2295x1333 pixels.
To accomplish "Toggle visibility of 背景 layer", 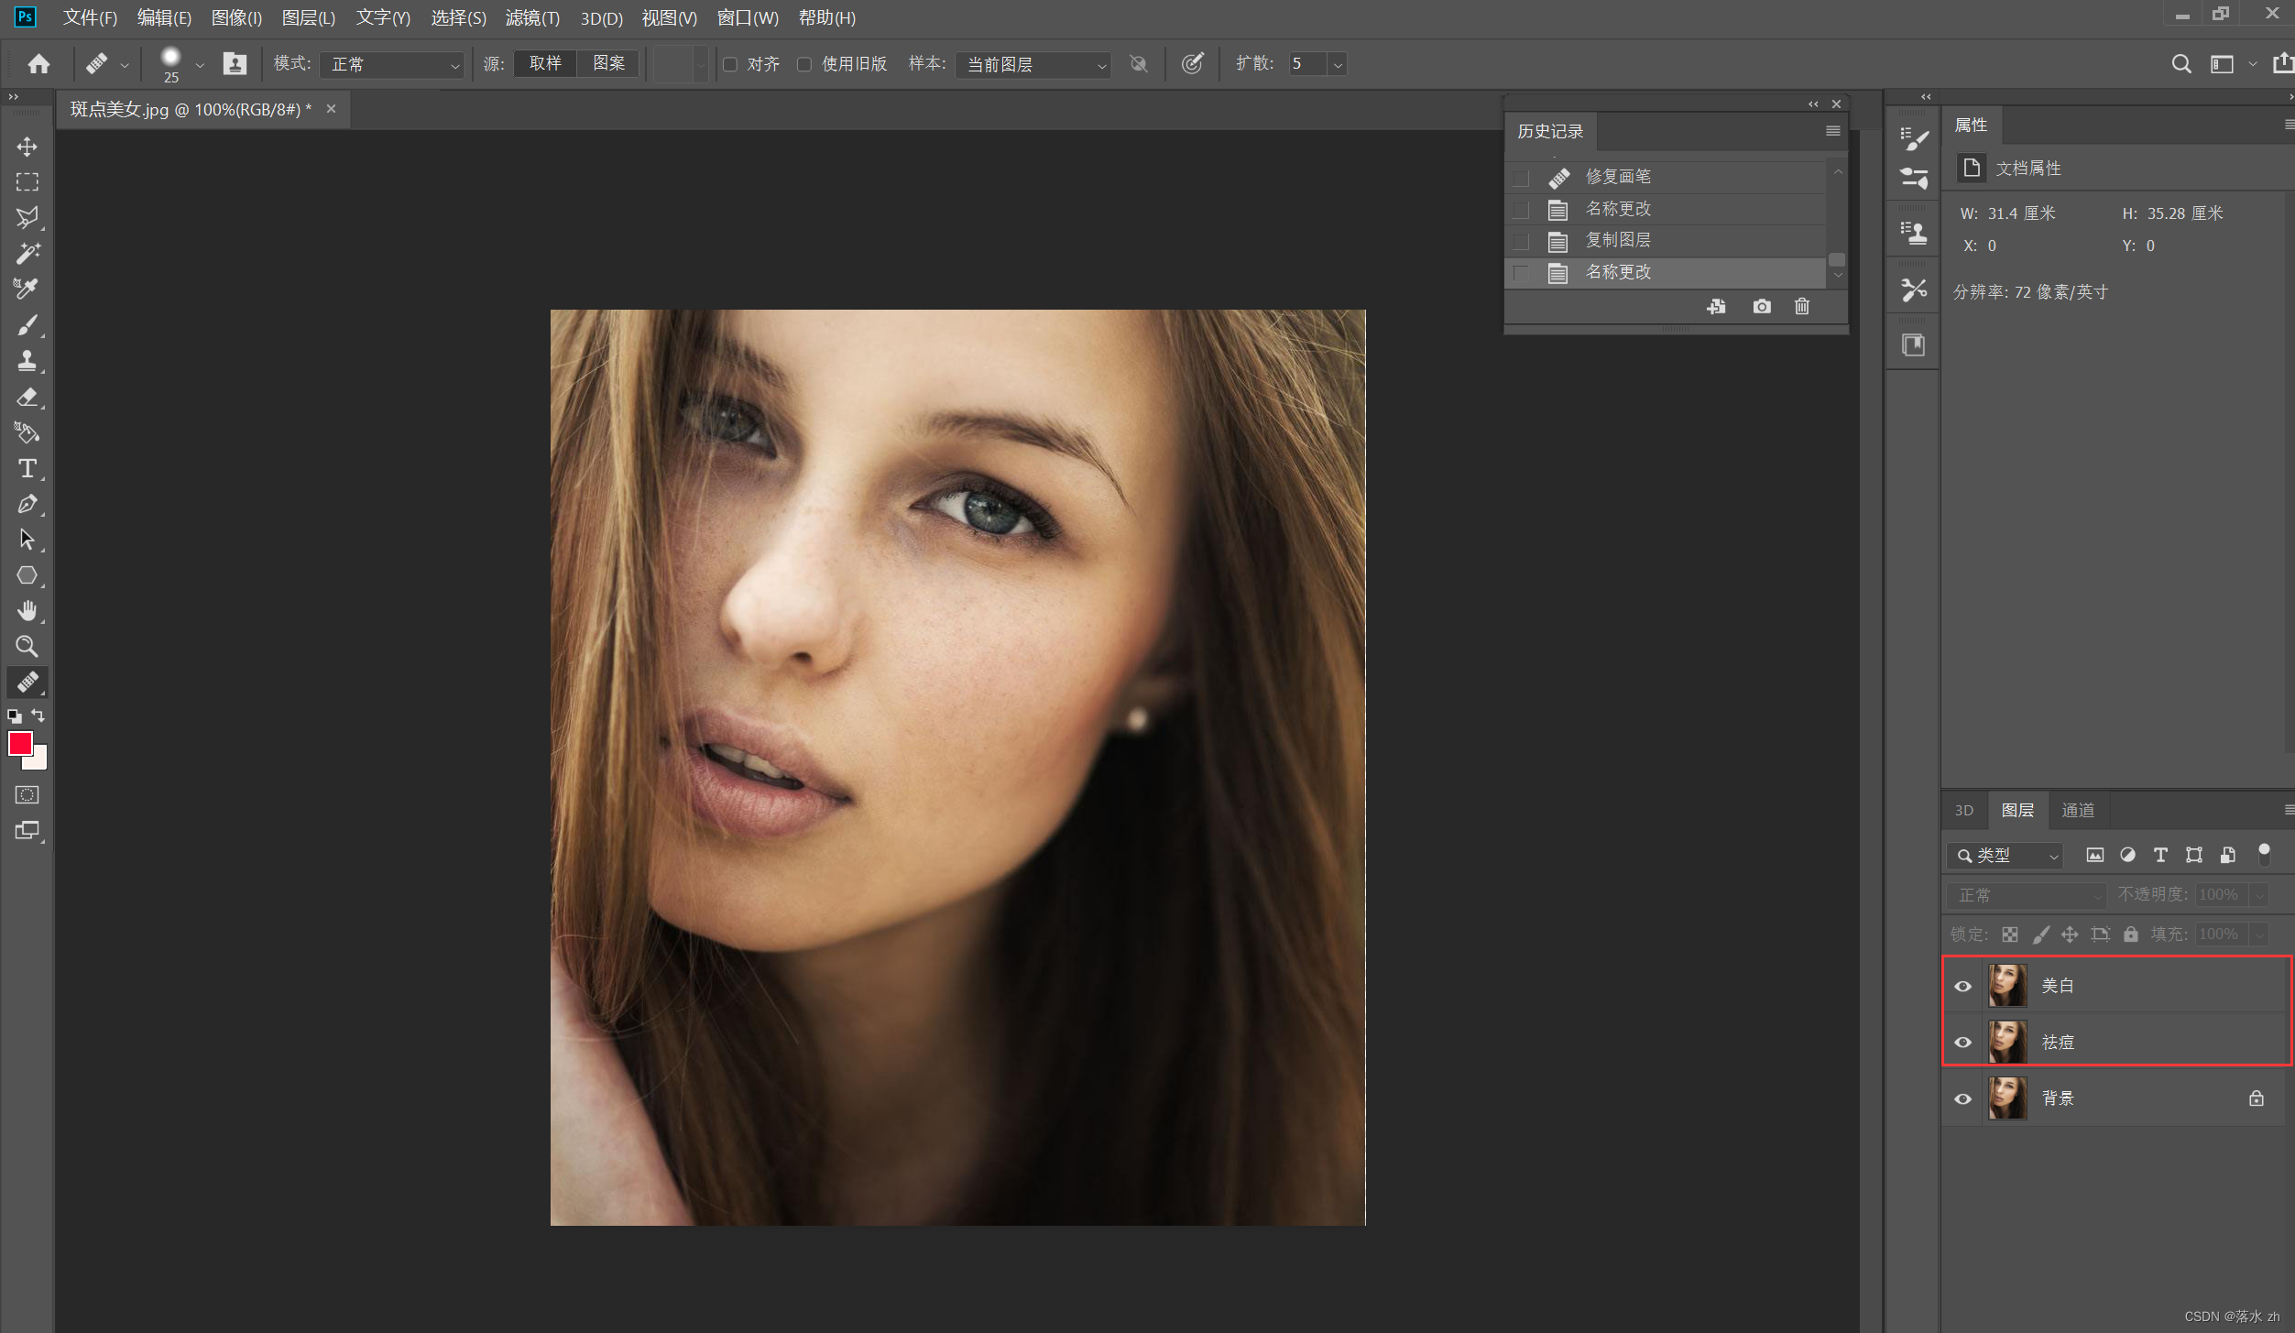I will click(x=1962, y=1098).
